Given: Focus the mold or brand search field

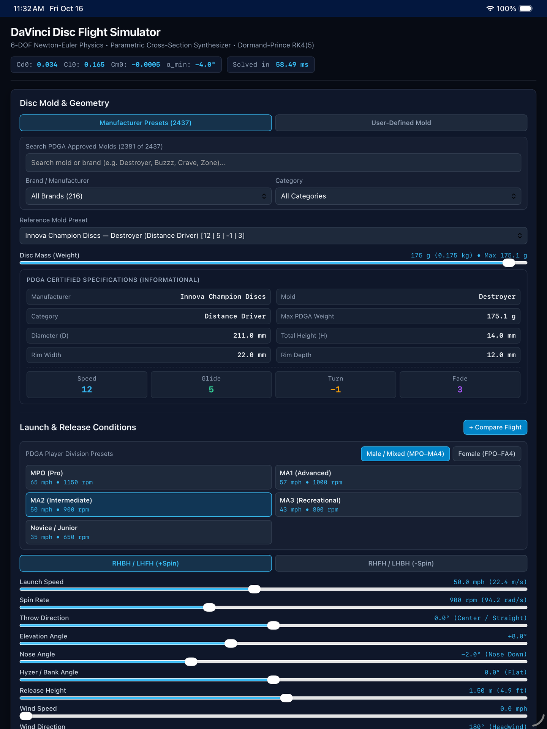Looking at the screenshot, I should pos(273,163).
